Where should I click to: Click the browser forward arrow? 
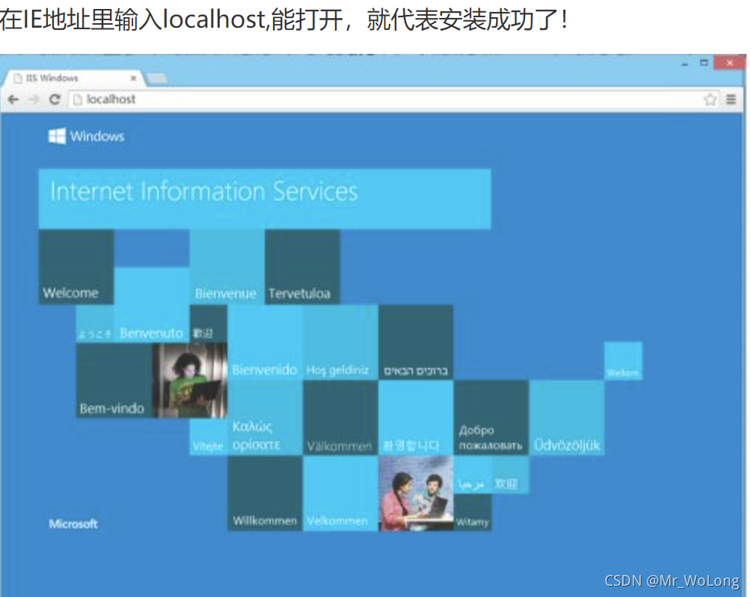coord(34,99)
